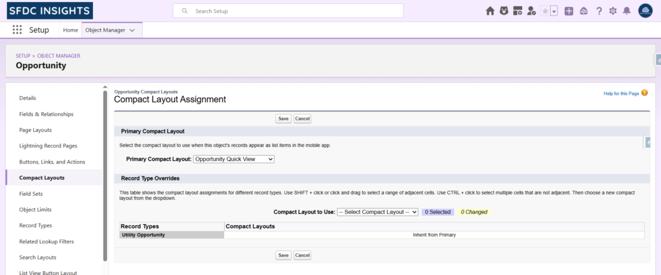Expand the favorites list dropdown arrow
The height and width of the screenshot is (275, 661).
pyautogui.click(x=554, y=11)
